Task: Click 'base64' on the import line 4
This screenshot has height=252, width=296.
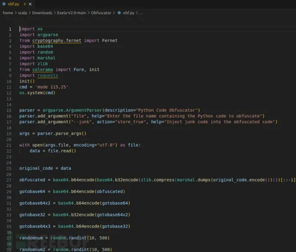Action: (45, 46)
